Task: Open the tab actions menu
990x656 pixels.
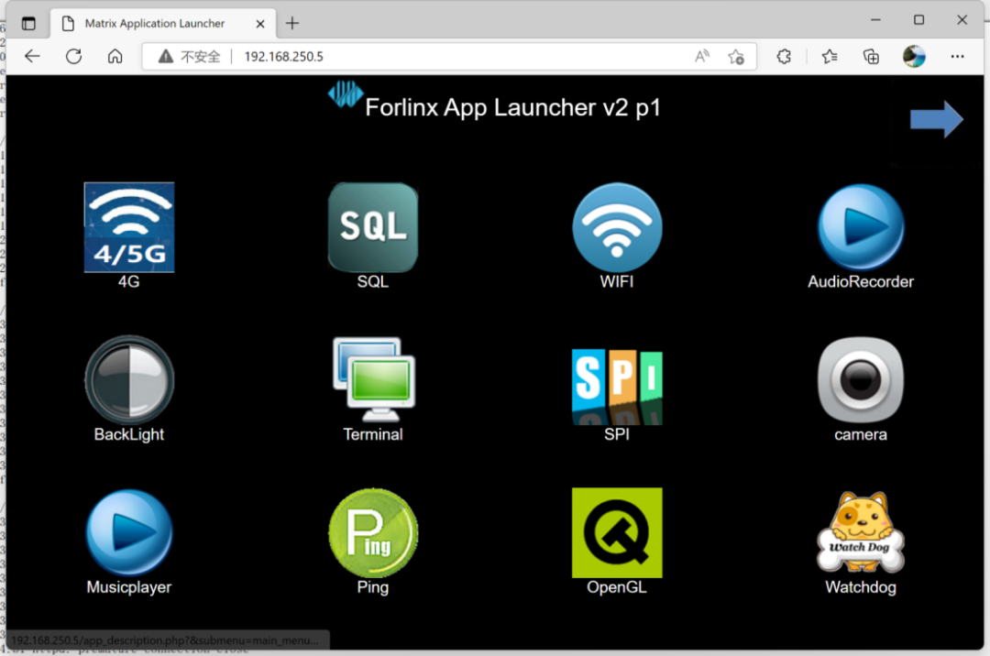Action: [x=28, y=23]
